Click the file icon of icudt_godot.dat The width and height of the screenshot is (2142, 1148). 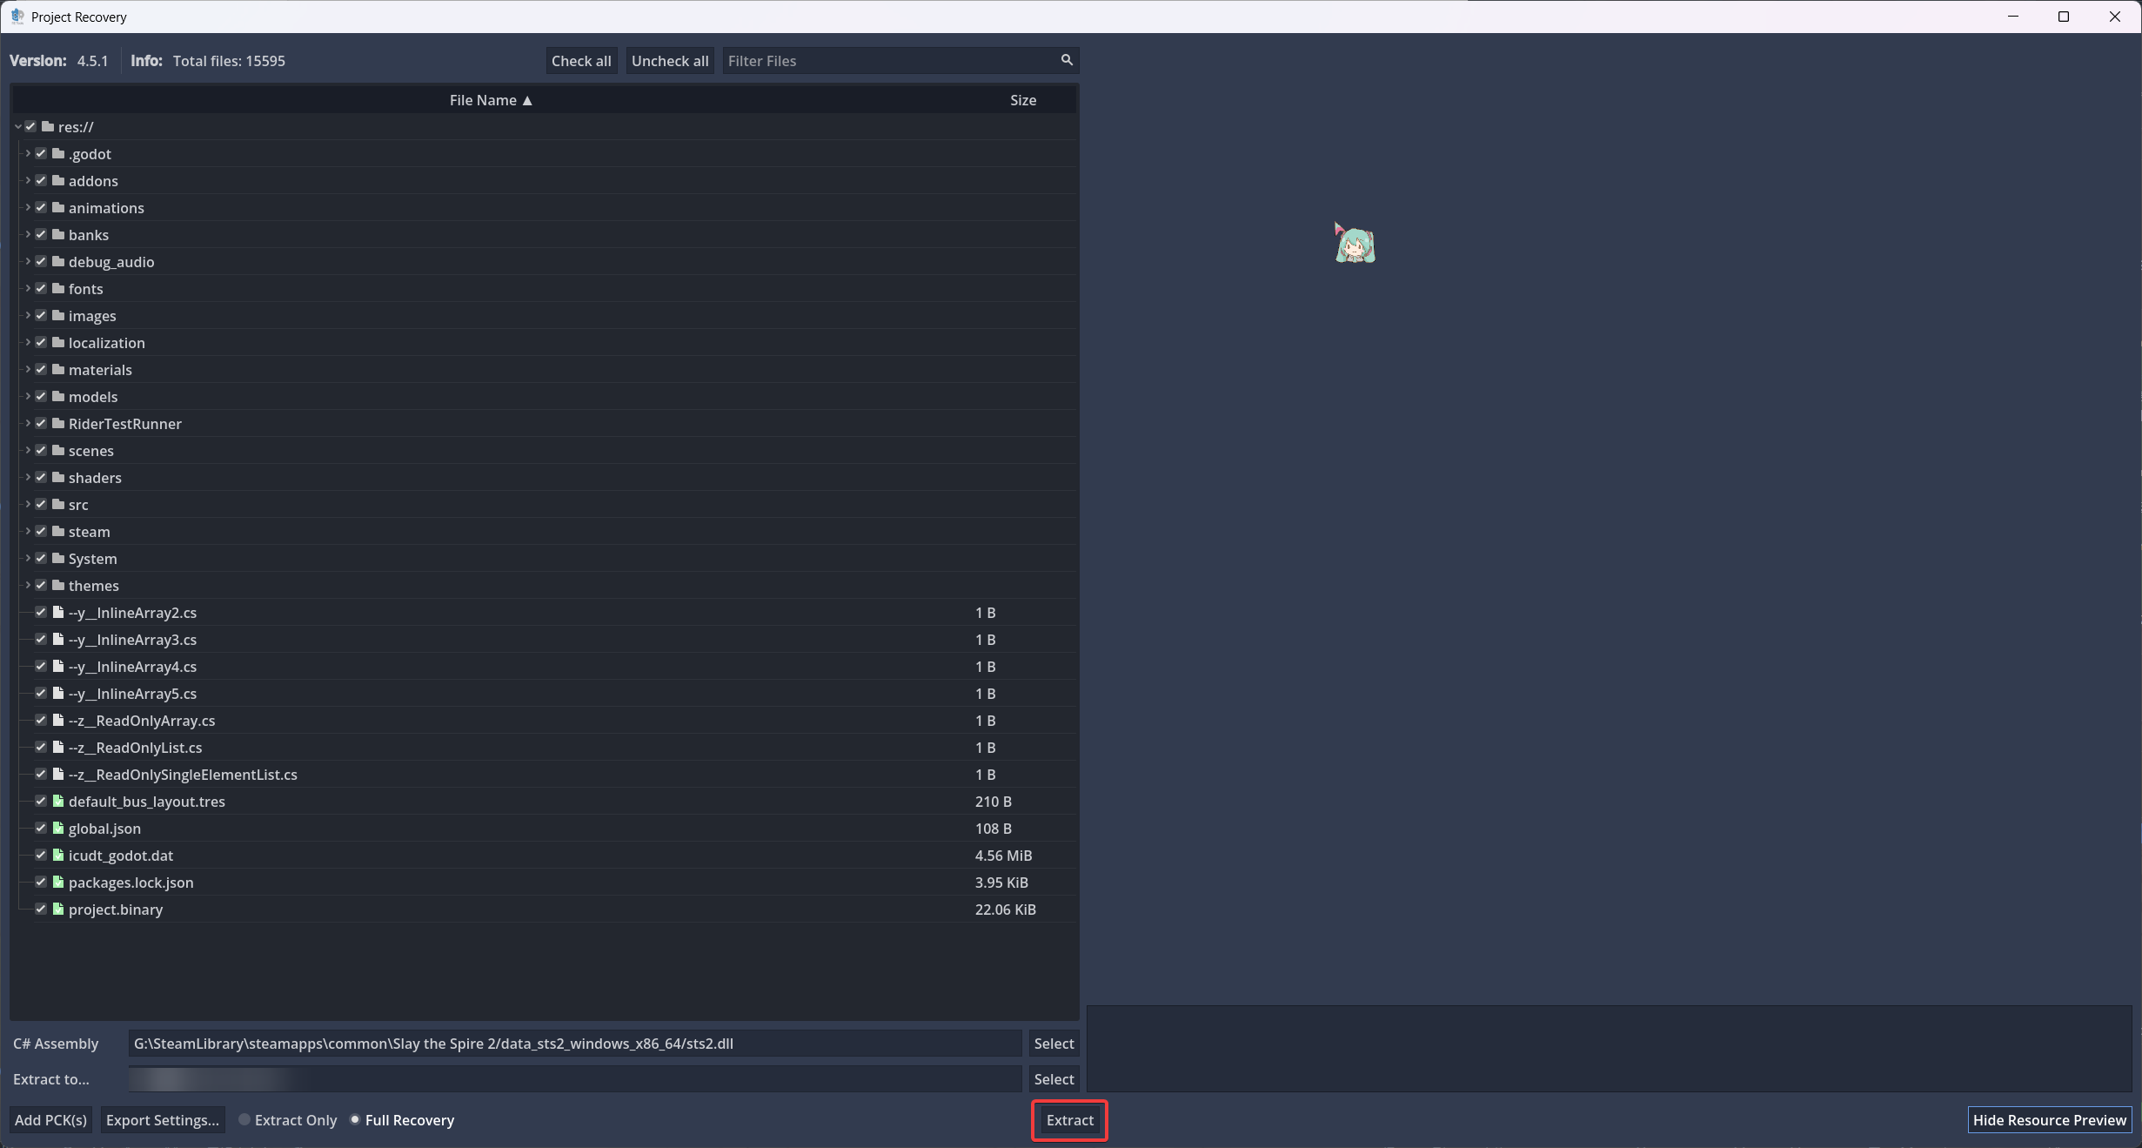coord(58,855)
